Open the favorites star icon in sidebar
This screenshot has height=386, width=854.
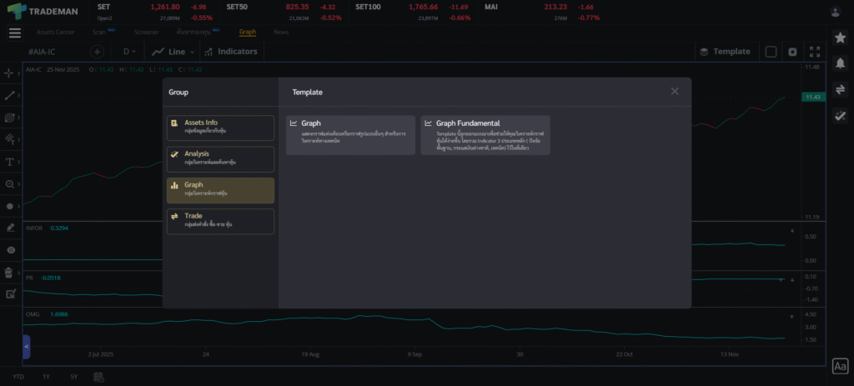(840, 38)
